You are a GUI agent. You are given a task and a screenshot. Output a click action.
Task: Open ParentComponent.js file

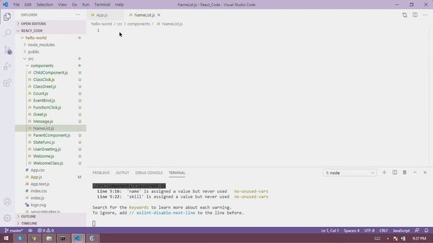[51, 135]
